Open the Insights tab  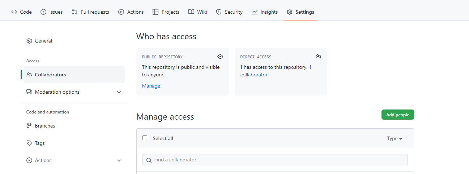tap(265, 12)
